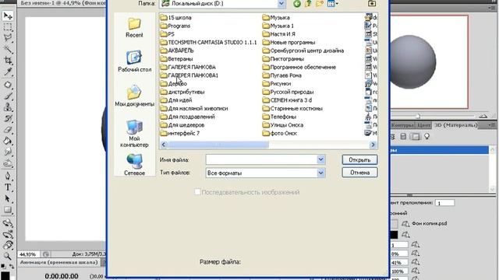This screenshot has height=280, width=499.
Task: Click the refraction coefficient input field
Action: tap(445, 203)
